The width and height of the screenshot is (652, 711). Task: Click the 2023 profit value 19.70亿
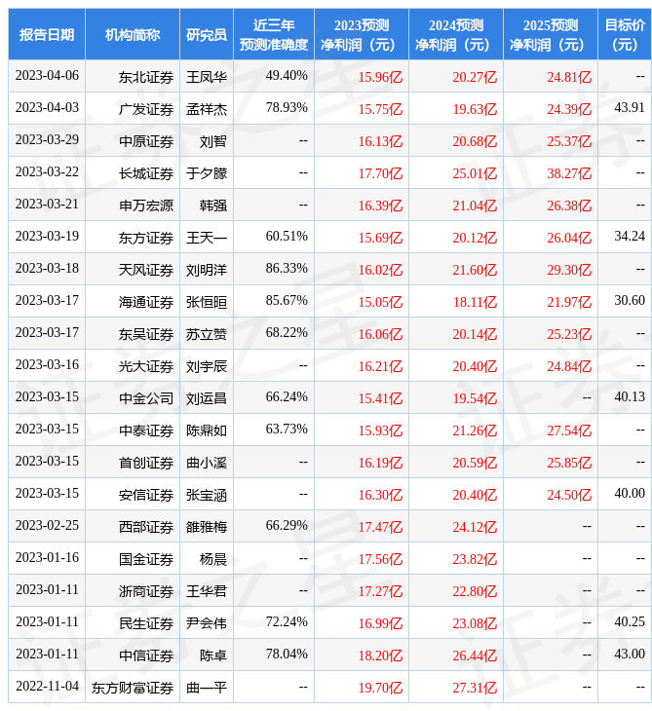pos(380,689)
